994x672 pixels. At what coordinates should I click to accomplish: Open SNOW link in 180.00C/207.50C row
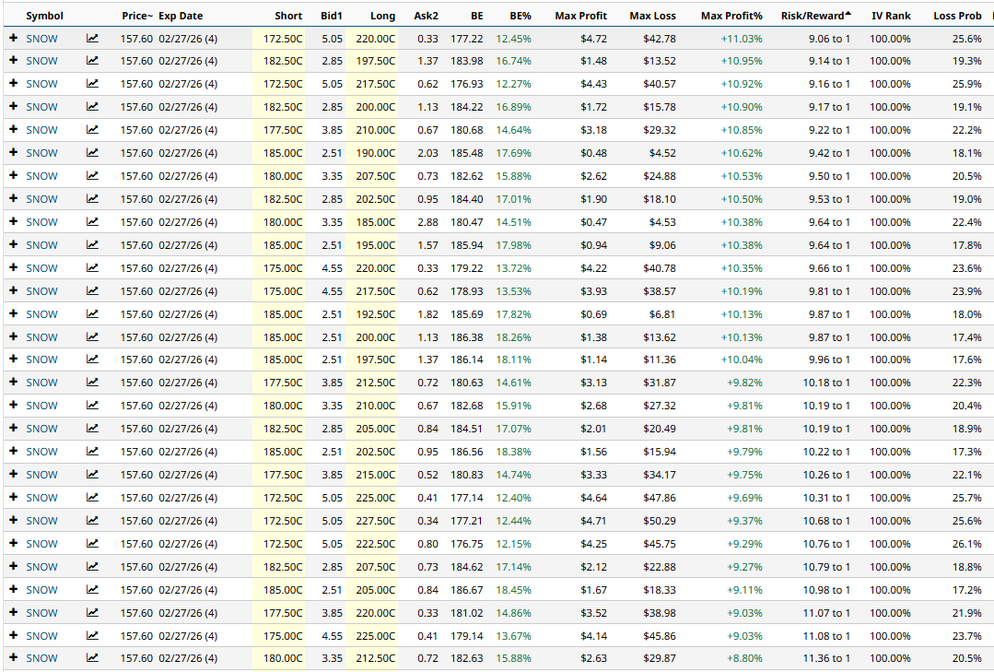41,176
